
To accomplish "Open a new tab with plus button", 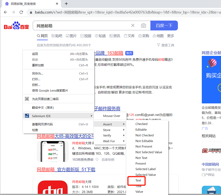I will coord(66,4).
